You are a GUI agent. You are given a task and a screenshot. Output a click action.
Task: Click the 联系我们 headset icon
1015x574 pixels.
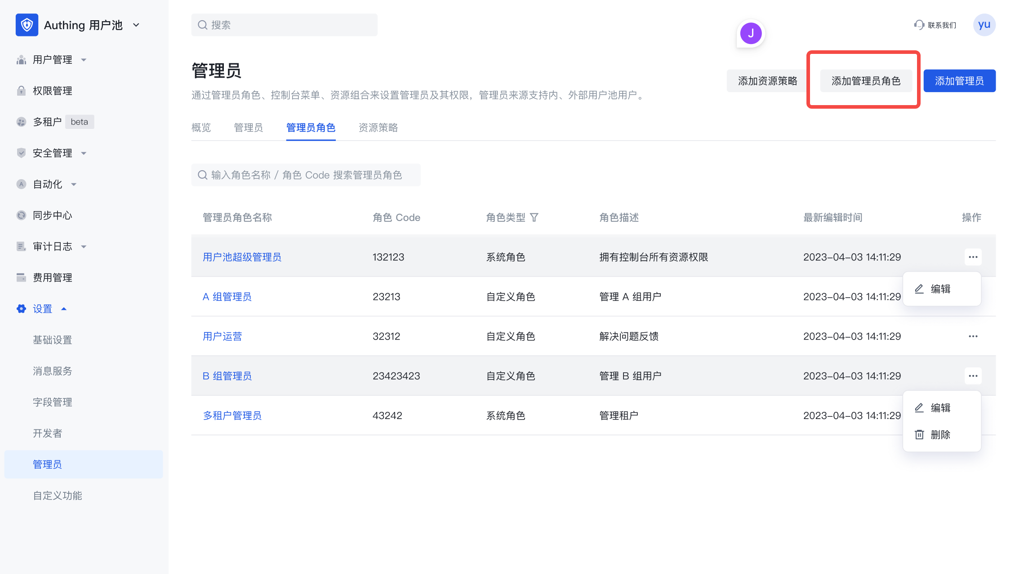point(919,25)
